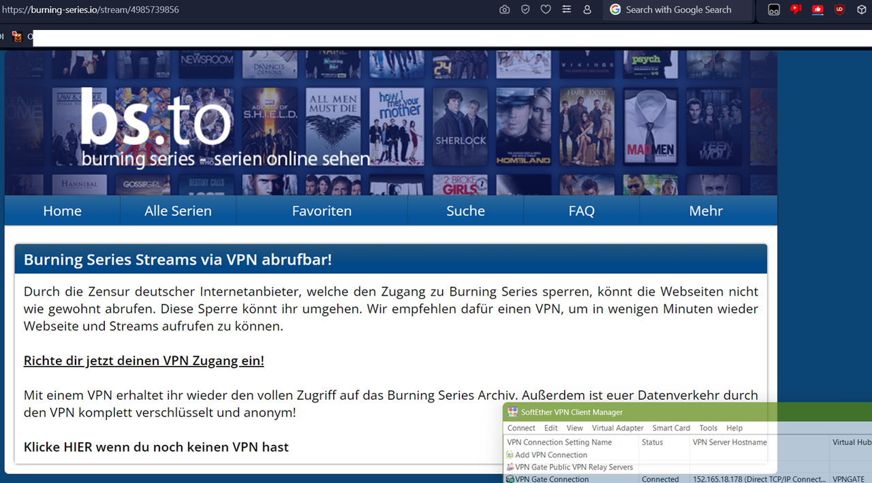Click the heart bookmark icon
Image resolution: width=872 pixels, height=483 pixels.
546,10
